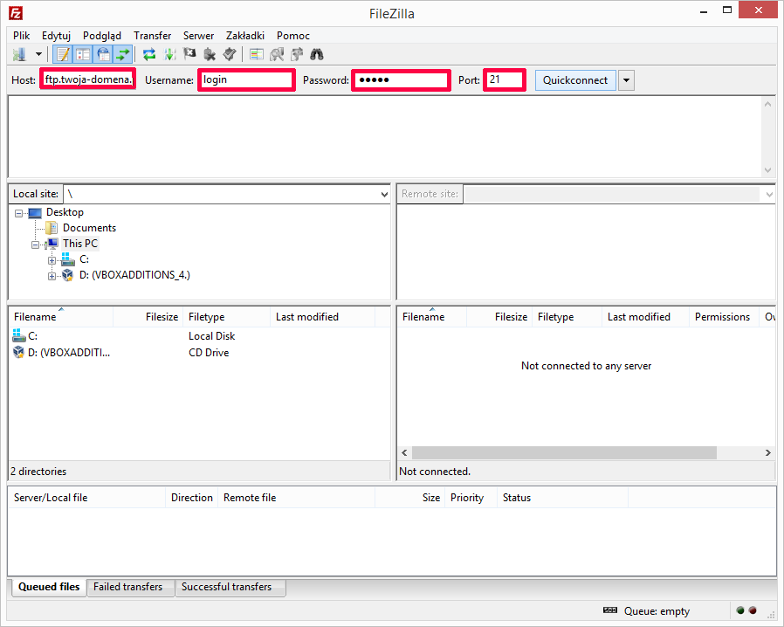Search files with the binoculars icon
Viewport: 784px width, 627px height.
(x=317, y=54)
